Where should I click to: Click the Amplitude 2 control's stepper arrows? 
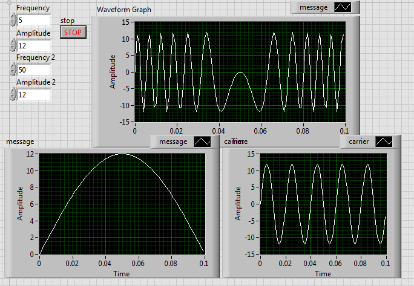[x=13, y=94]
